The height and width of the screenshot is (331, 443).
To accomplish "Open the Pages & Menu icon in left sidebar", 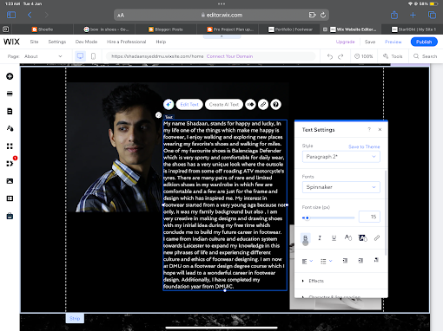I will pos(10,111).
